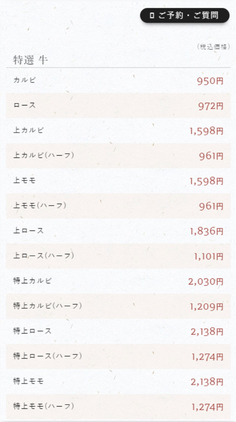Click the 上カルビ item name

29,130
